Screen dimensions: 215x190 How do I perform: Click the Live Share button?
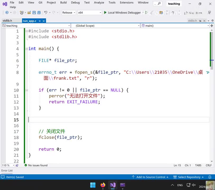click(193, 13)
